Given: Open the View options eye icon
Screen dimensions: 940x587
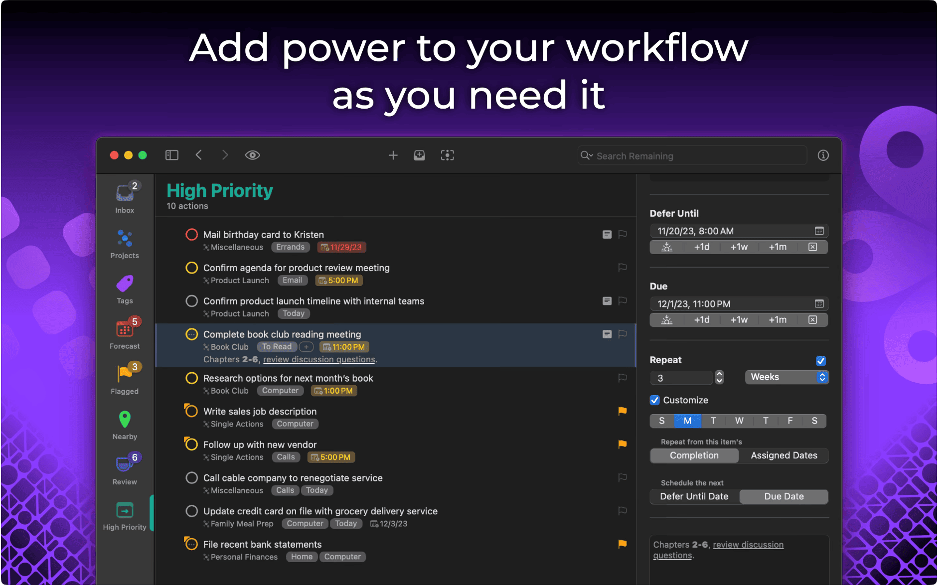Looking at the screenshot, I should tap(252, 155).
